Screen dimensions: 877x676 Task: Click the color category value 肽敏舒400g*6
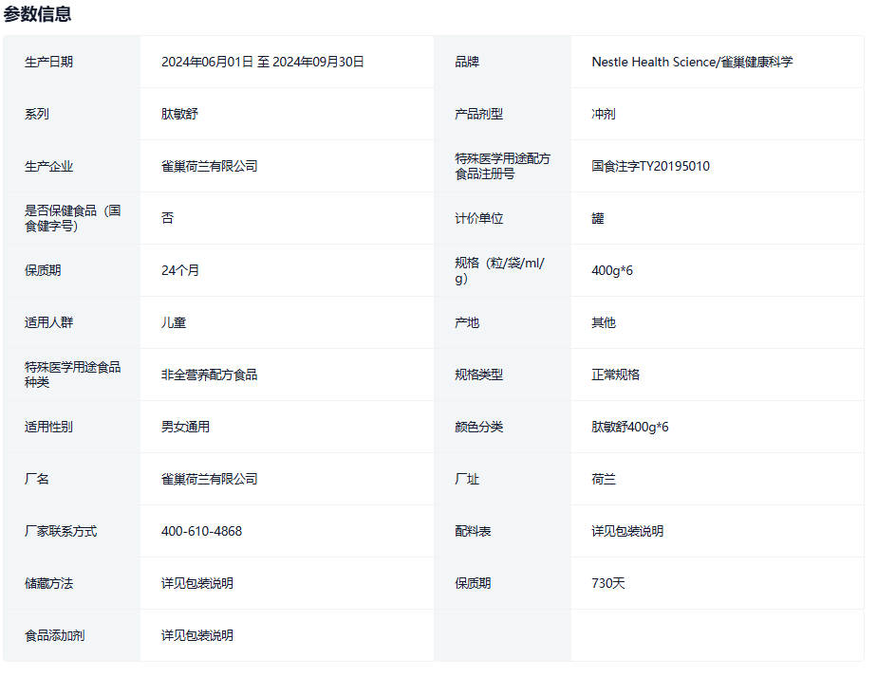(x=630, y=427)
